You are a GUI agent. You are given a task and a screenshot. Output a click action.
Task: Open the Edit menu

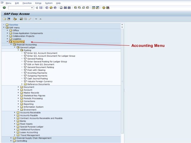pyautogui.click(x=17, y=3)
